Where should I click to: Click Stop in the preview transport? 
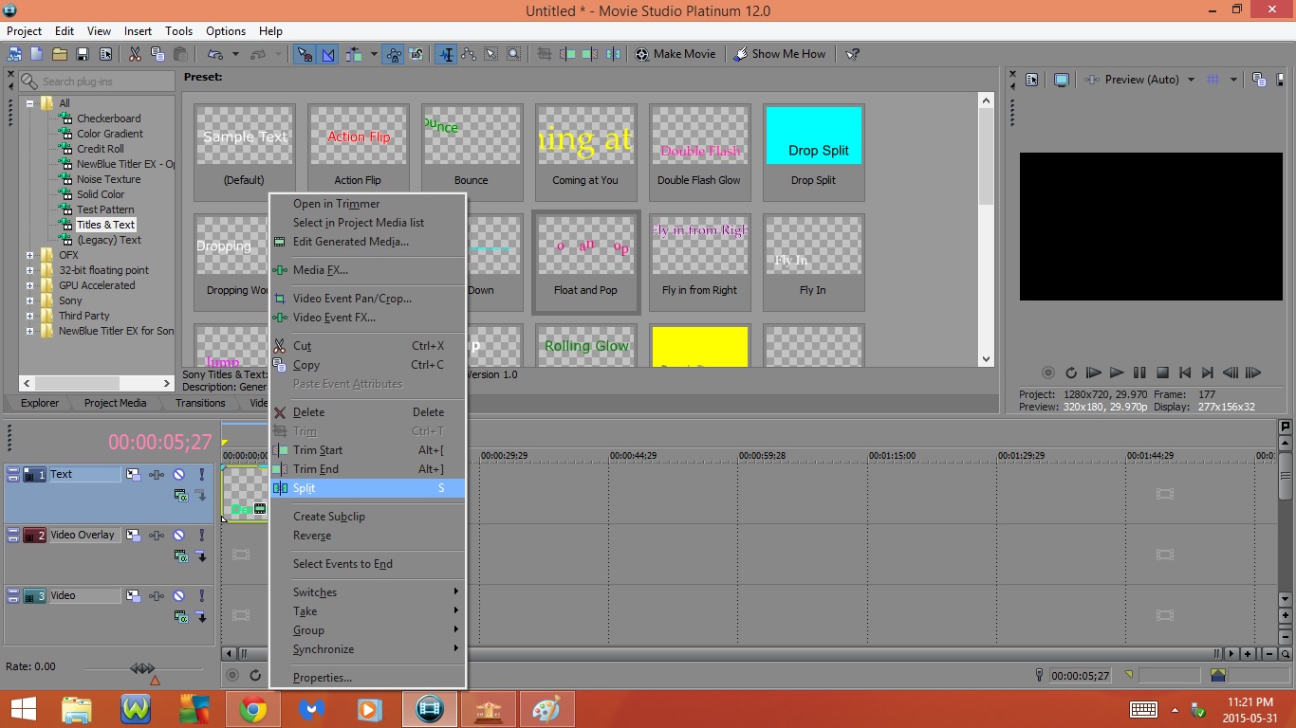(x=1162, y=373)
